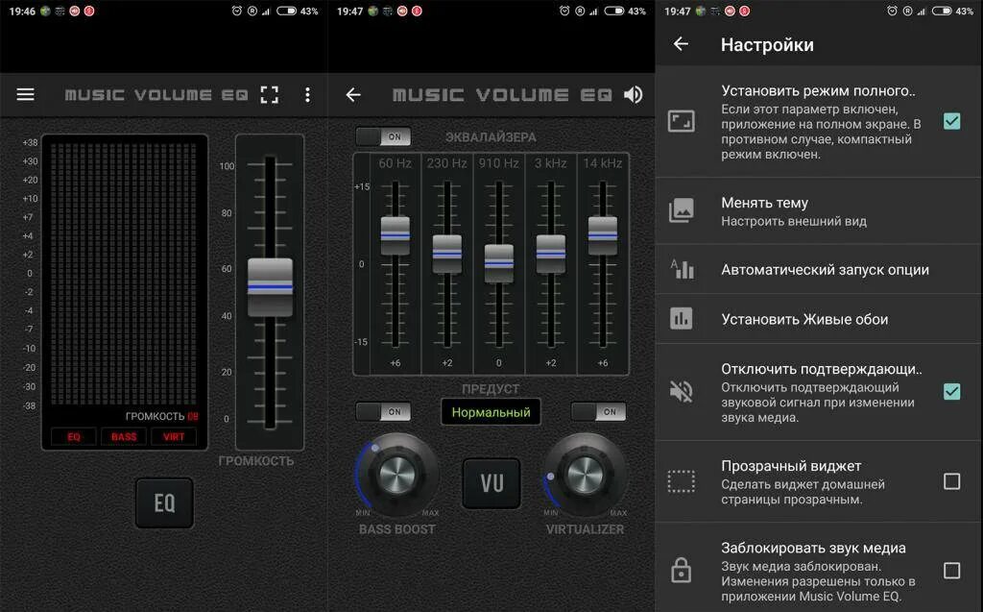Viewport: 983px width, 612px height.
Task: Click the +38 label on meter scale
Action: pyautogui.click(x=30, y=142)
